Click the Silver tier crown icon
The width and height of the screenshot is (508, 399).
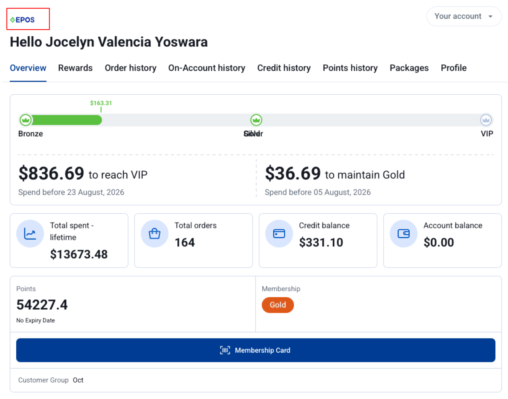click(x=256, y=120)
